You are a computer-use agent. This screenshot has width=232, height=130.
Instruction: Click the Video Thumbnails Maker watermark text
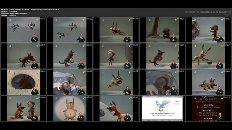pos(208,12)
